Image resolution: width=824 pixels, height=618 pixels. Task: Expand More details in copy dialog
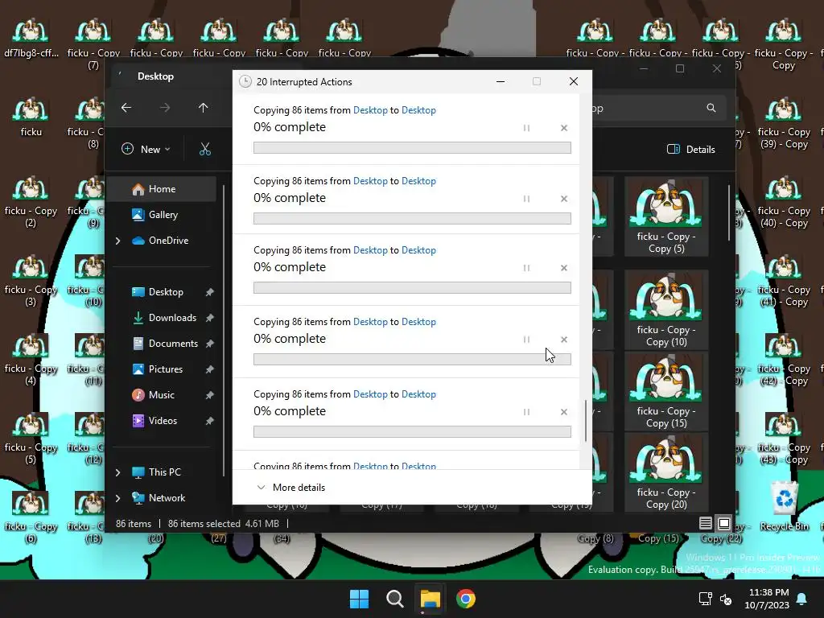[x=290, y=488]
